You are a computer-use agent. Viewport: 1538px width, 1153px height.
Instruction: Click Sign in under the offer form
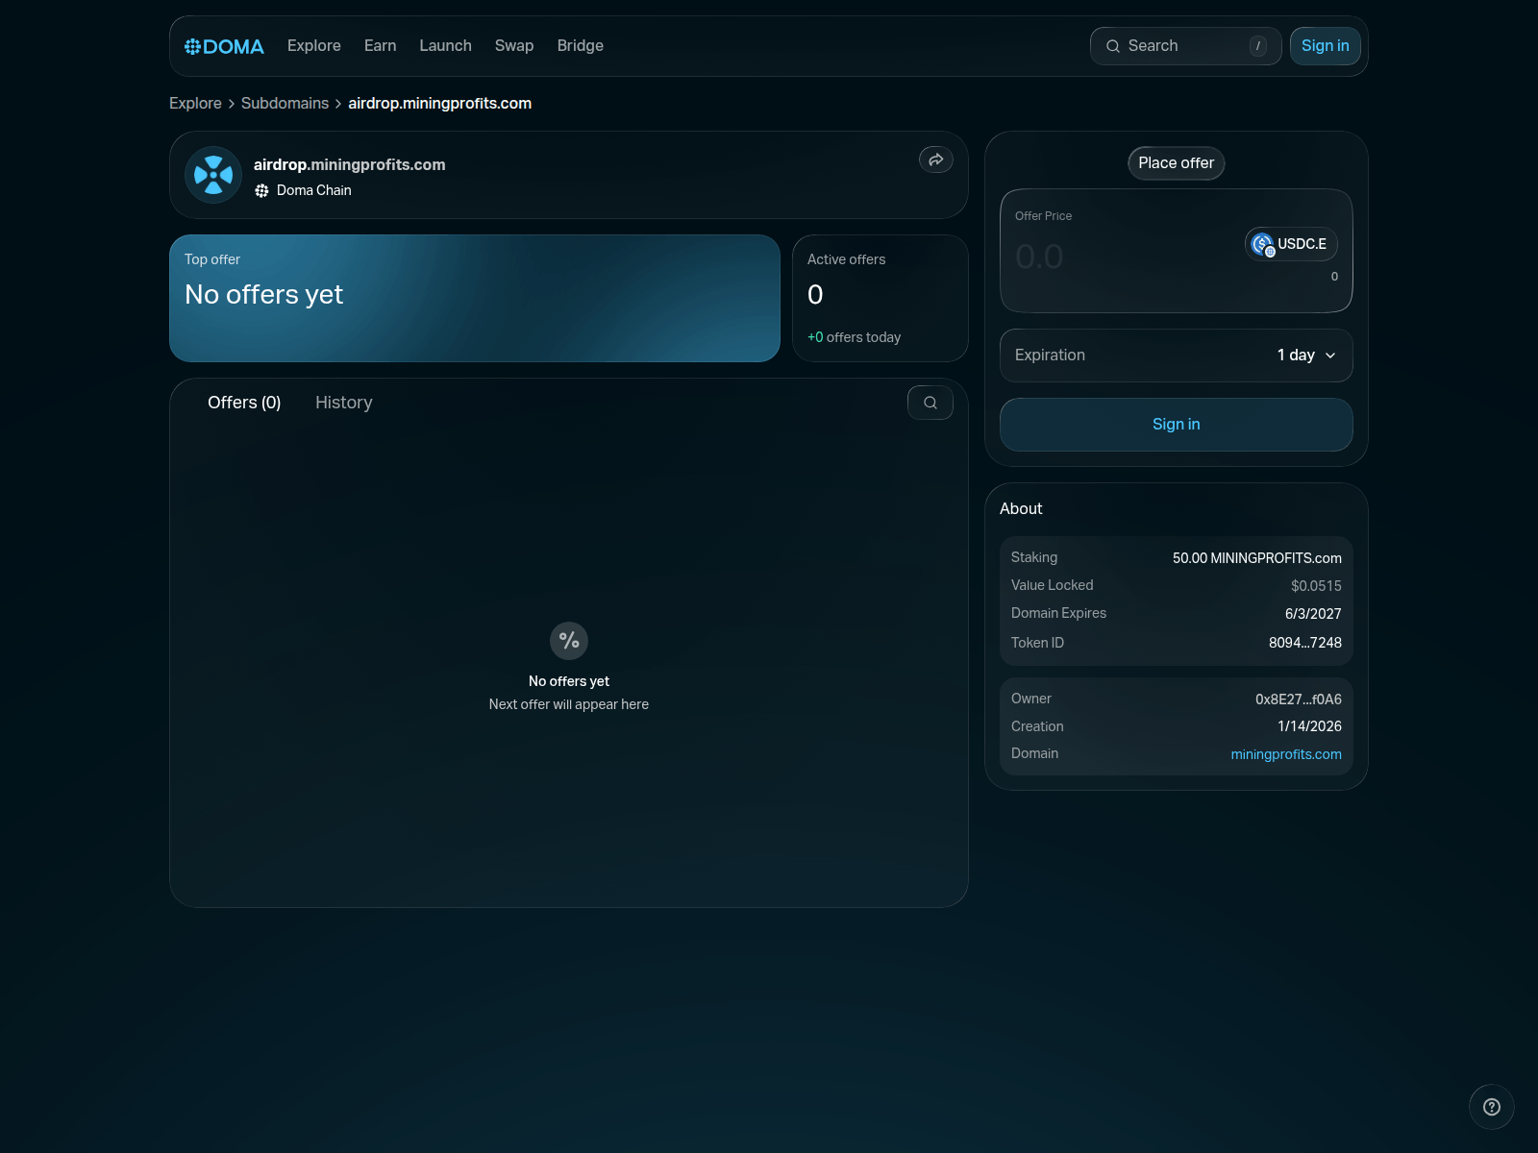coord(1176,424)
